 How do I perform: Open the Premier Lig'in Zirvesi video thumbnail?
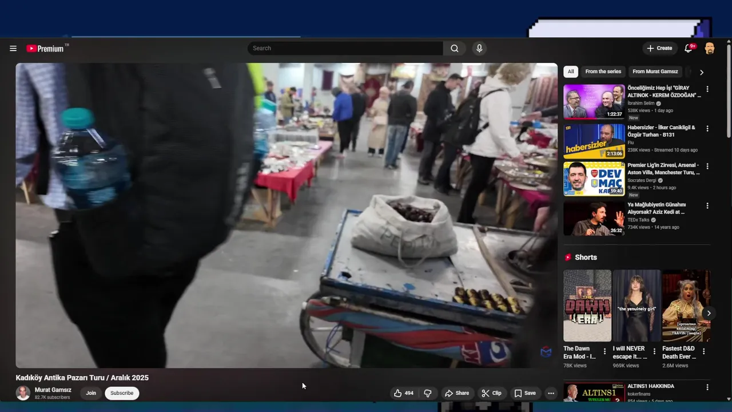[594, 179]
